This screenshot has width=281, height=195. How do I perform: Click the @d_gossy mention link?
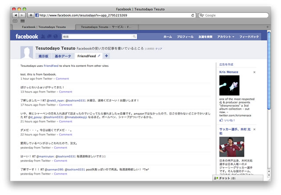(35, 117)
